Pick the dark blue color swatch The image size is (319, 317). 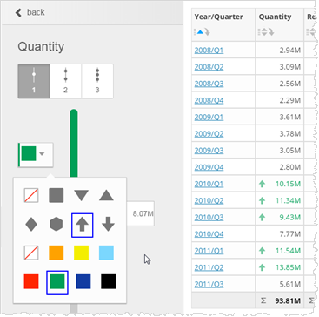click(83, 281)
